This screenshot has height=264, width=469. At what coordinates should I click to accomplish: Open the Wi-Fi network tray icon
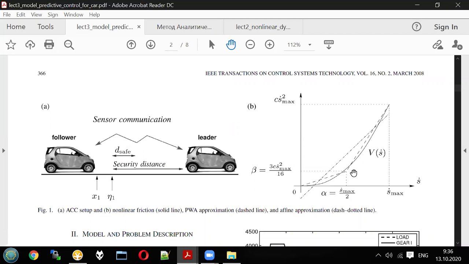click(400, 255)
